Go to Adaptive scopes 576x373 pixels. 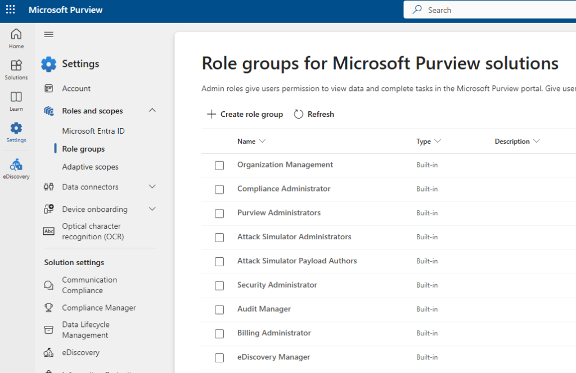pos(91,167)
